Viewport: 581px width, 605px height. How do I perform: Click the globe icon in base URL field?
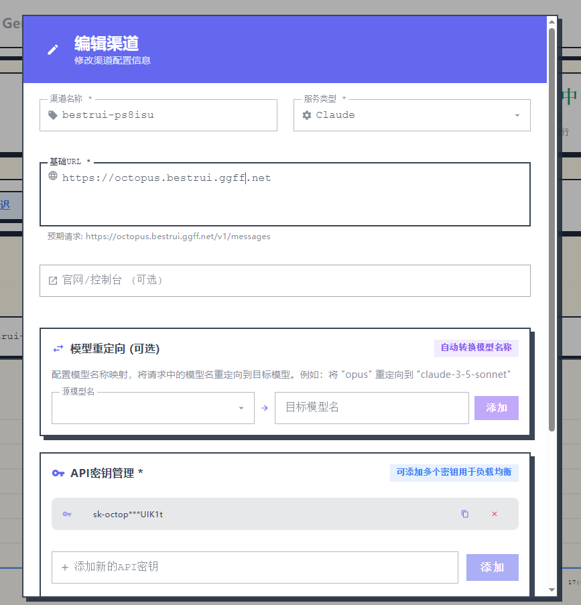tap(53, 176)
